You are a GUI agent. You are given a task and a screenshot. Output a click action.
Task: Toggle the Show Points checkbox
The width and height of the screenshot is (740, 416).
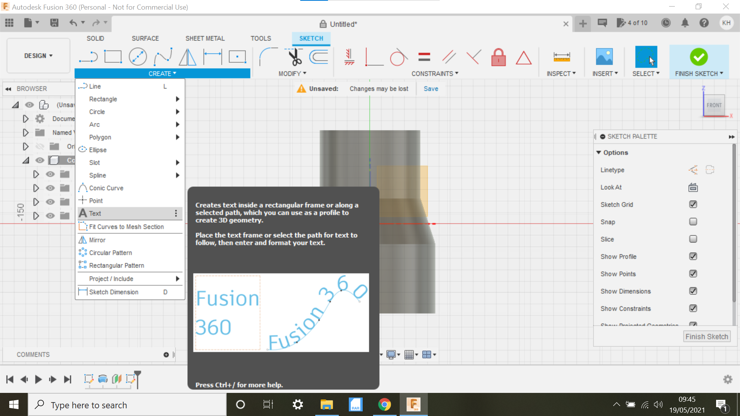pos(693,274)
